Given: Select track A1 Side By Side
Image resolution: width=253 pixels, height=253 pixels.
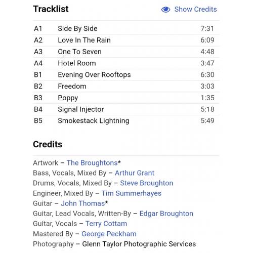Looking at the screenshot, I should [x=126, y=29].
